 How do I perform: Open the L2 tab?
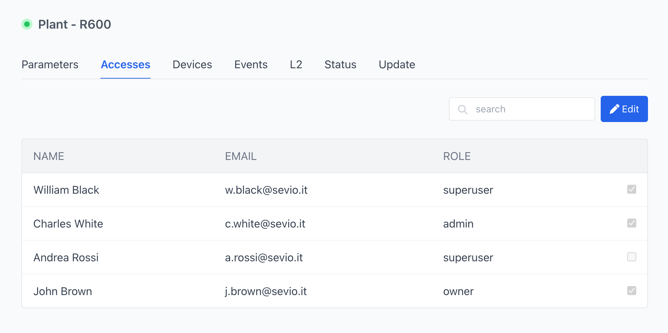pyautogui.click(x=296, y=65)
